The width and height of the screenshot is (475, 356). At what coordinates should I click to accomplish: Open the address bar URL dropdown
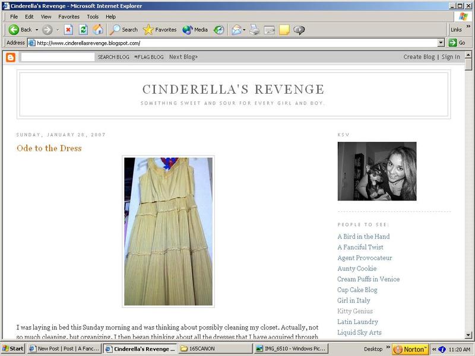pyautogui.click(x=441, y=43)
